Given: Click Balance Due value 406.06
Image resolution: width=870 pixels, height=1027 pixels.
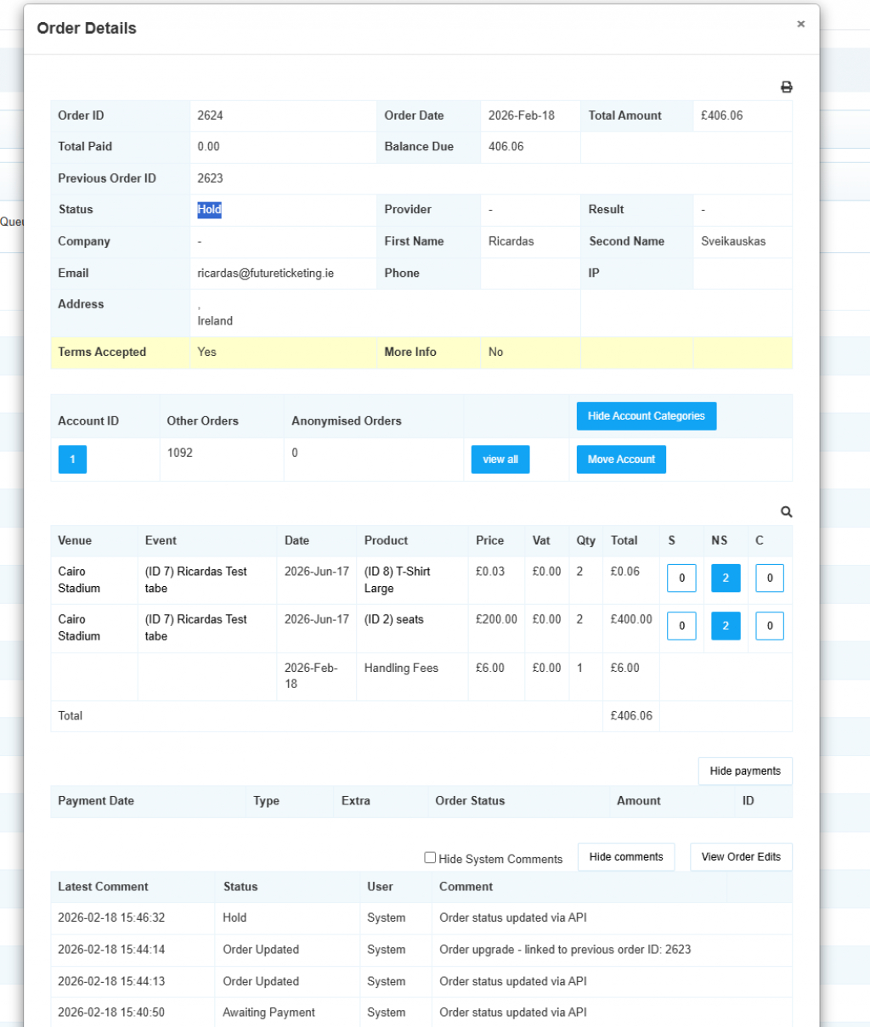Looking at the screenshot, I should point(506,147).
